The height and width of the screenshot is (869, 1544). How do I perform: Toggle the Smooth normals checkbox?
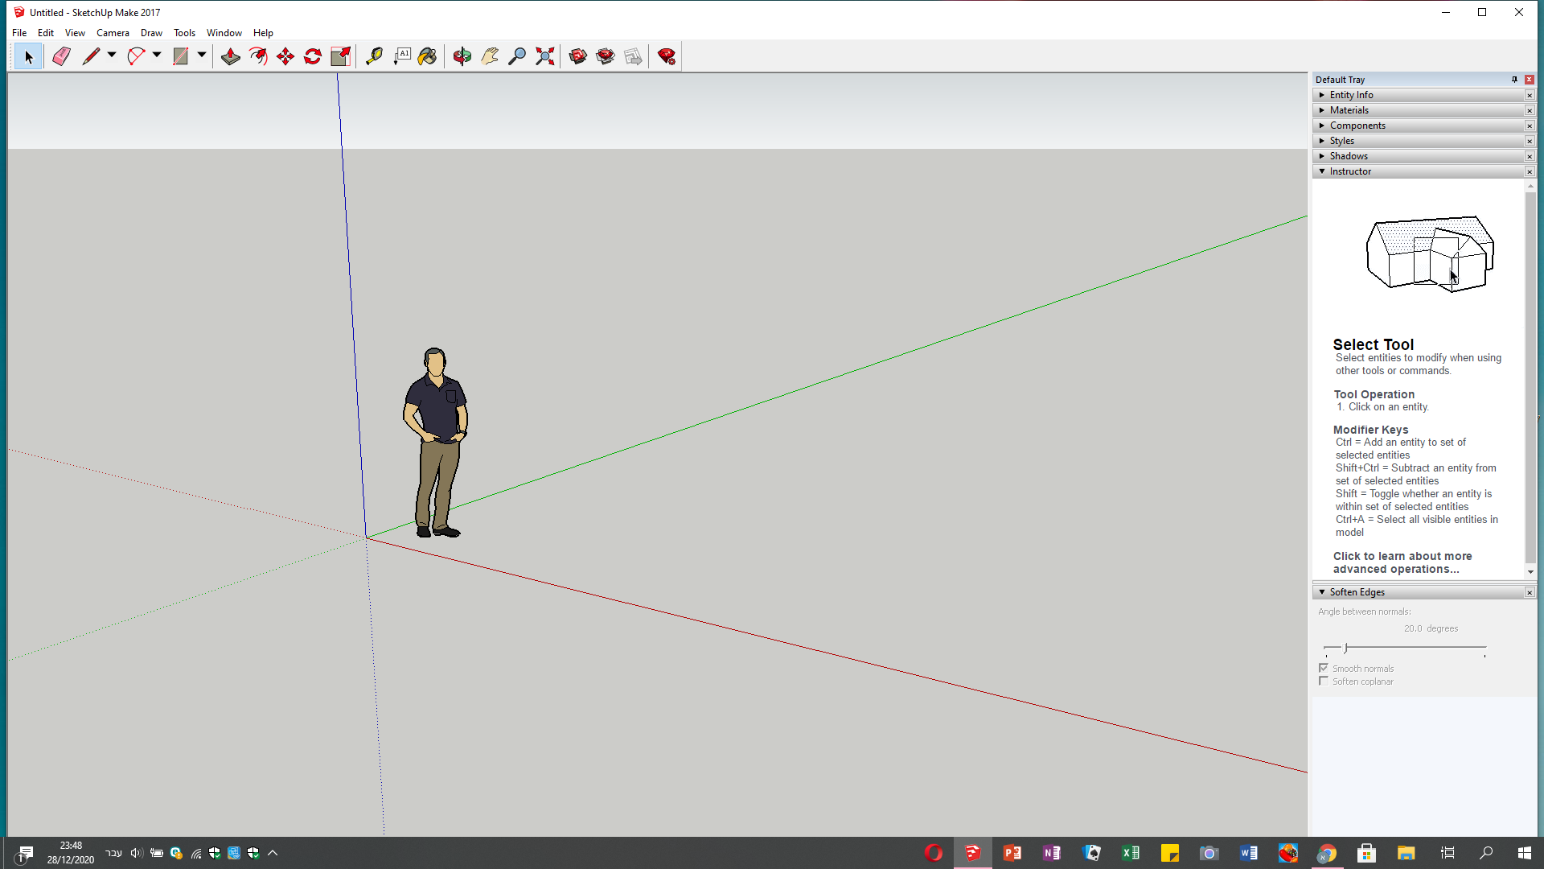pyautogui.click(x=1324, y=668)
